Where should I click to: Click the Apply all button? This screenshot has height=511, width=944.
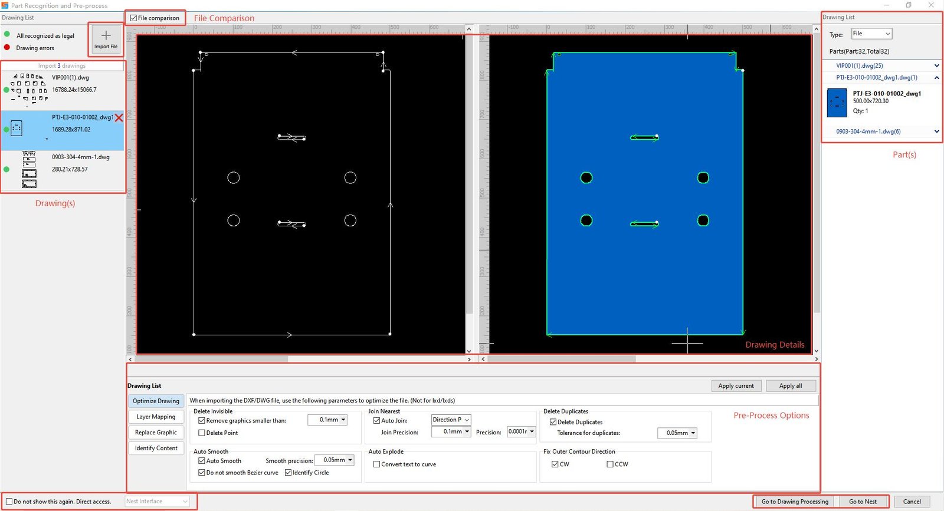pos(791,385)
